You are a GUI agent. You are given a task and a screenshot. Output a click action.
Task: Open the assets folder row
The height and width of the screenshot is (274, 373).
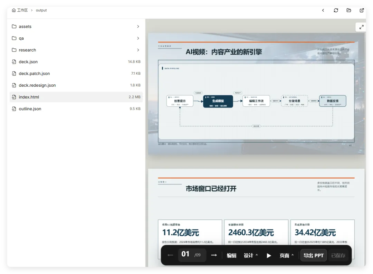(76, 26)
